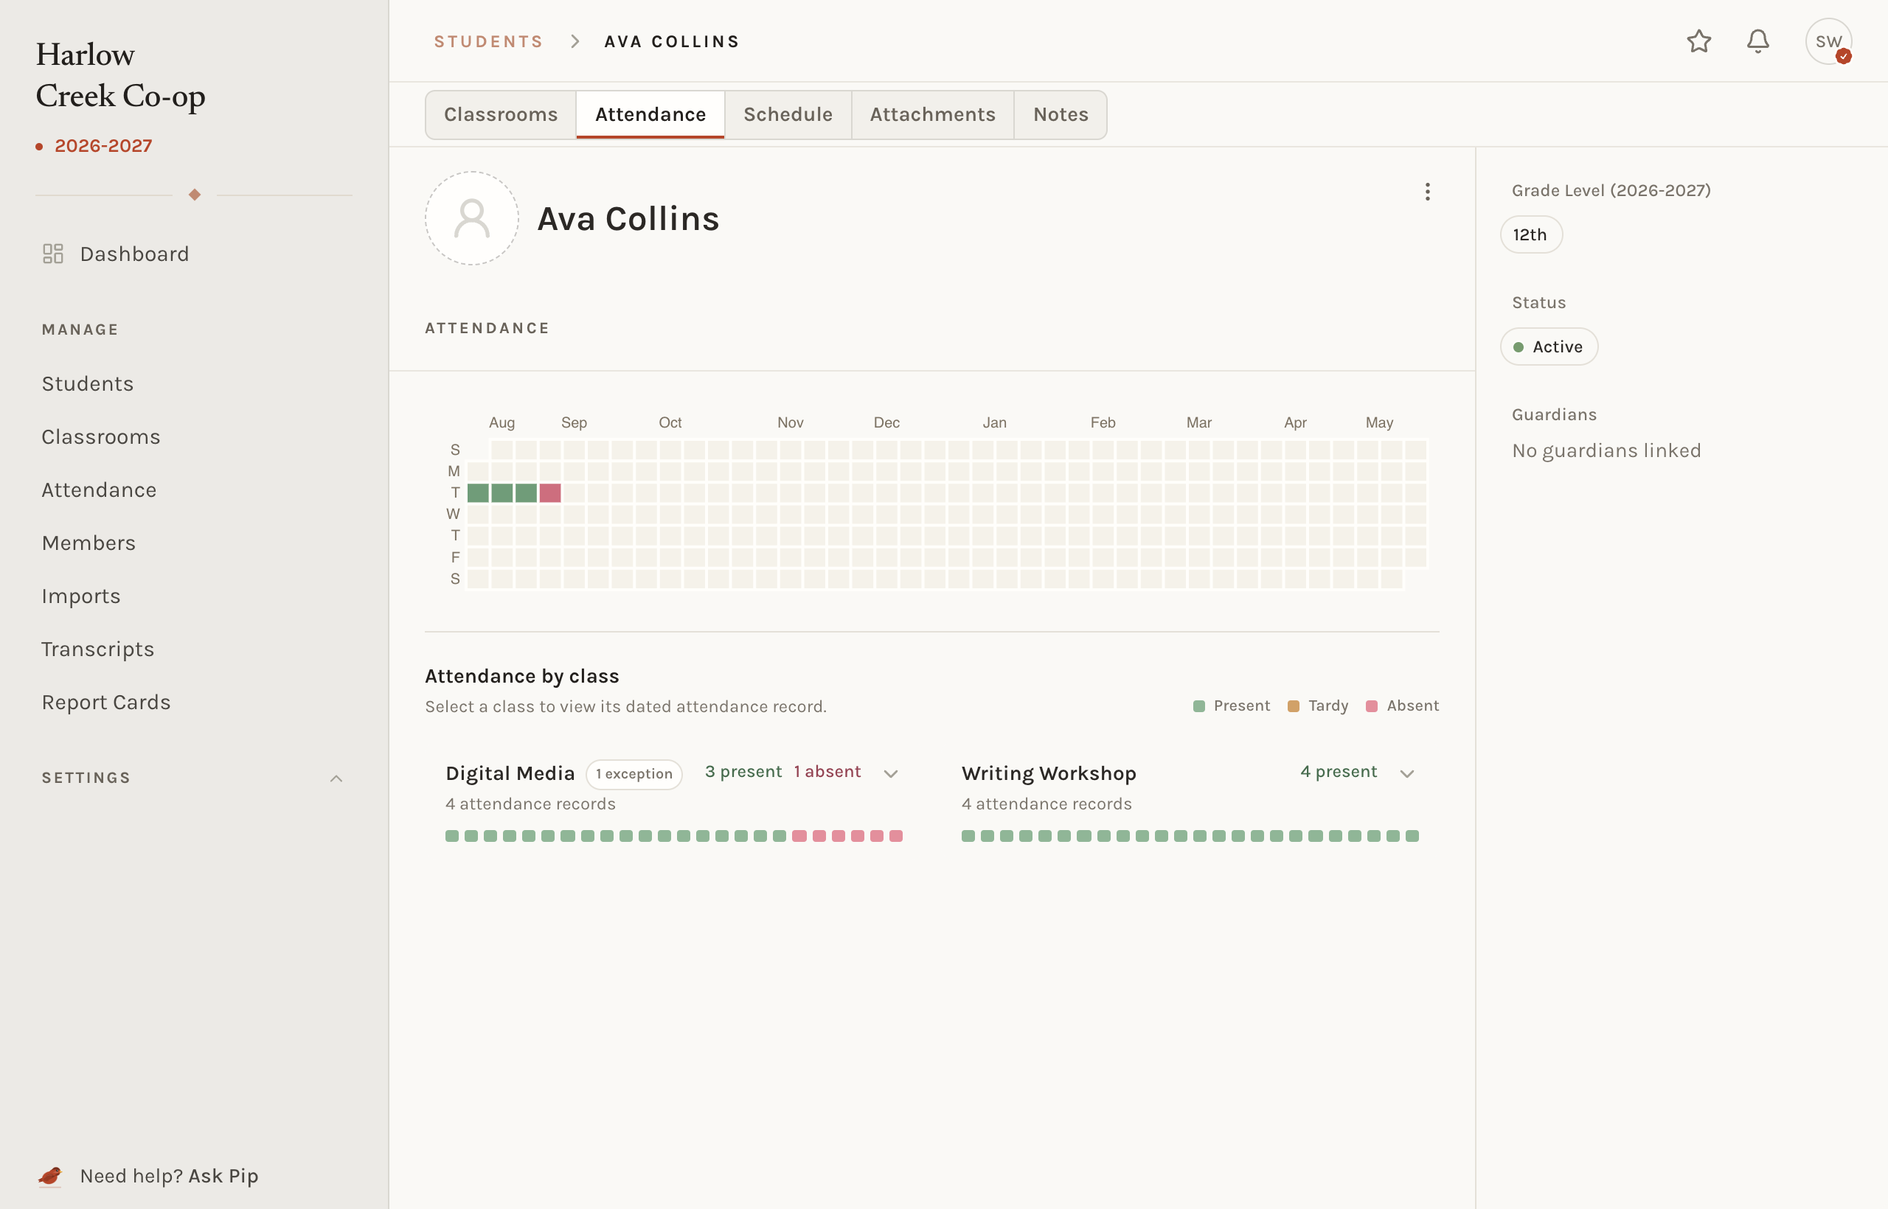Open the Notes tab

click(x=1061, y=114)
